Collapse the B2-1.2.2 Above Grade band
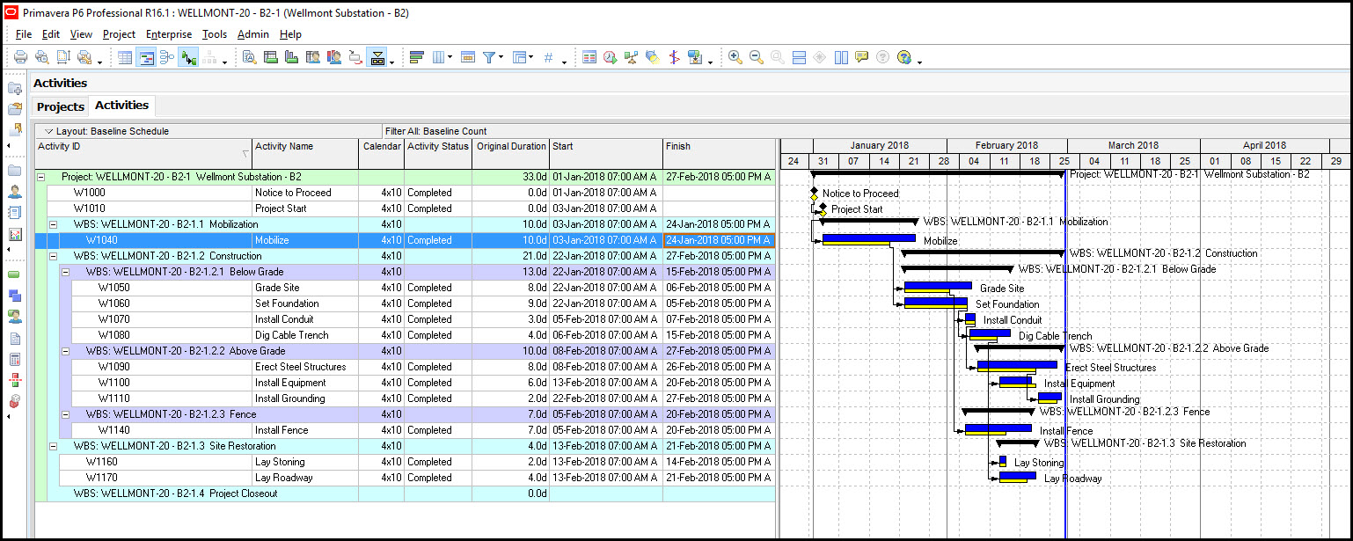The image size is (1353, 541). [65, 351]
